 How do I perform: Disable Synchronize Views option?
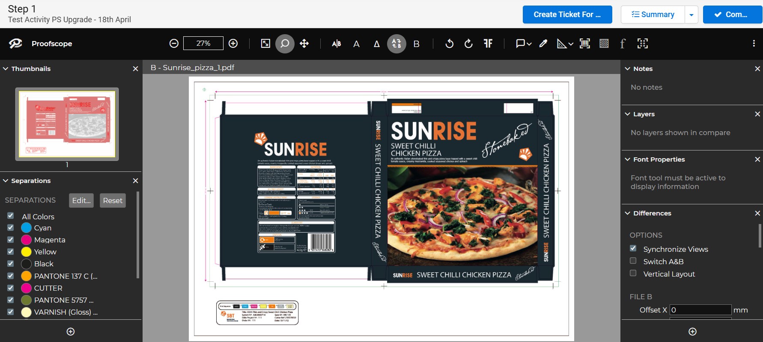[x=633, y=248]
